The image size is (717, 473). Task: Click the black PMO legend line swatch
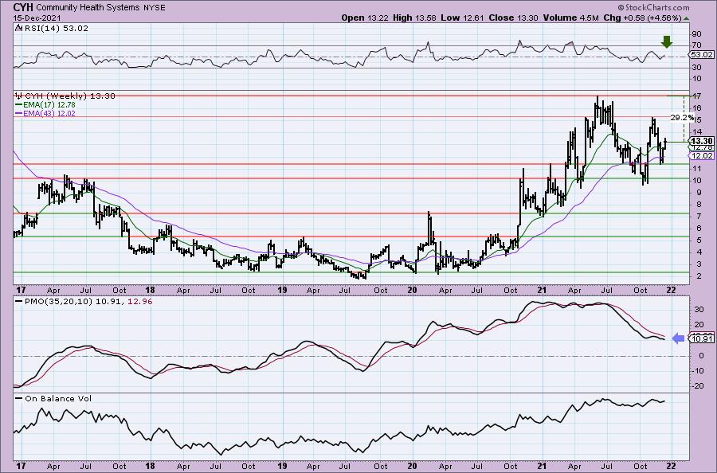point(19,302)
